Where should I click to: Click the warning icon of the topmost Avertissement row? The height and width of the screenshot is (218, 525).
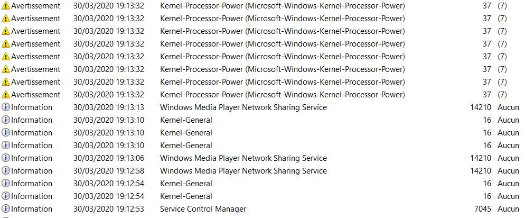point(6,6)
